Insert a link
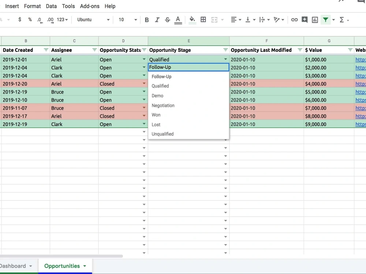Image resolution: width=366 pixels, height=274 pixels. (x=294, y=20)
